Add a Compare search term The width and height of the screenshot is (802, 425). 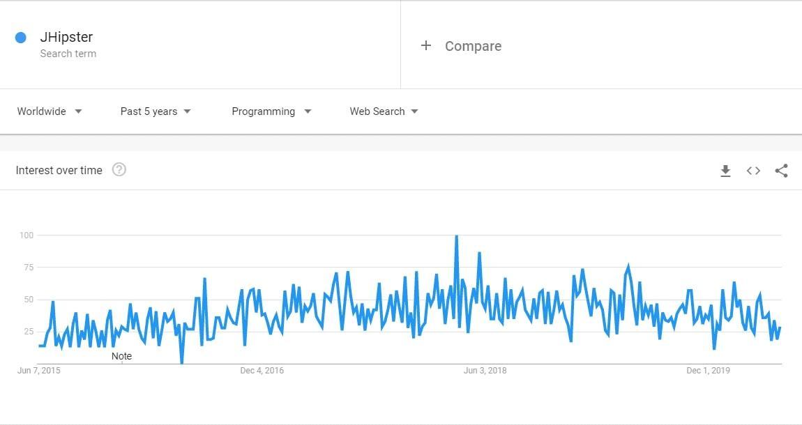coord(473,46)
